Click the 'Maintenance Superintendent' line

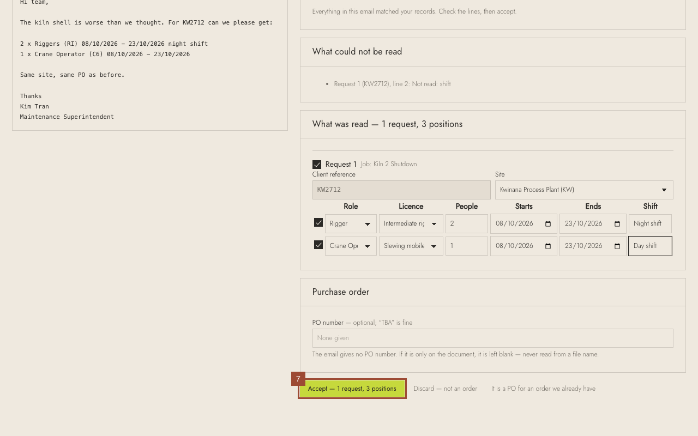67,117
